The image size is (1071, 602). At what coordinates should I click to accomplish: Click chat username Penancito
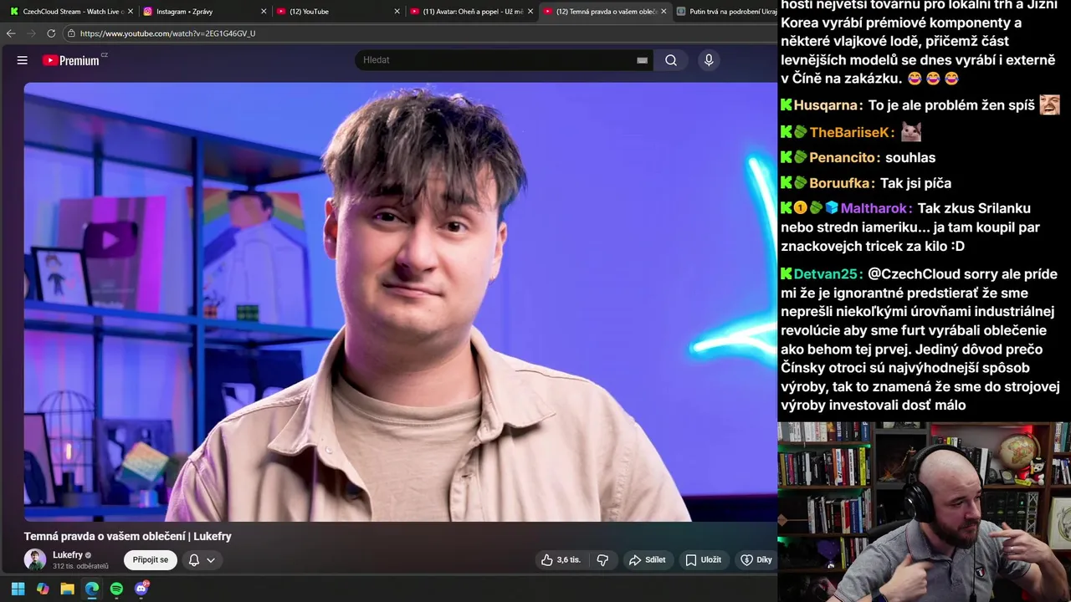pos(844,157)
